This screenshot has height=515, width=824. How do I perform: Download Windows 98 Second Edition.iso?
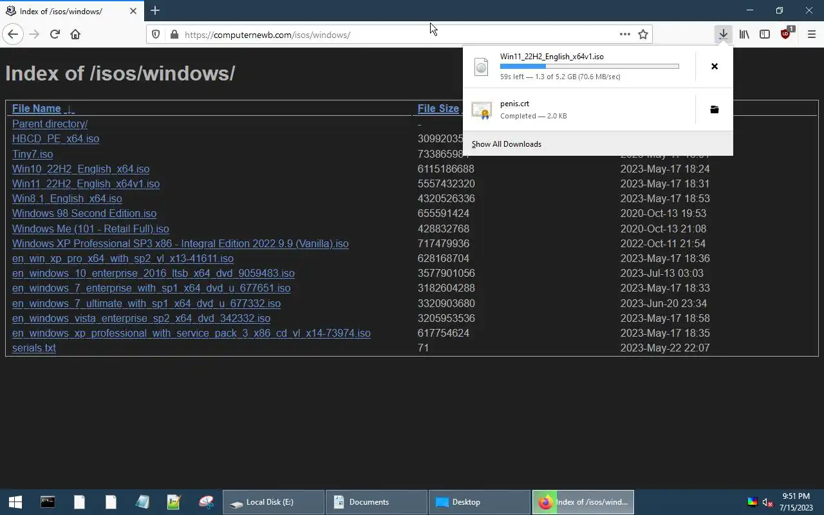pos(84,213)
